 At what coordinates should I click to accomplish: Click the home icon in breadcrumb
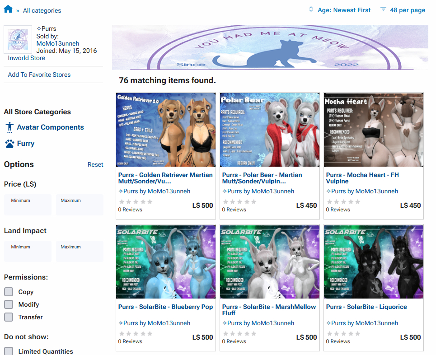8,9
